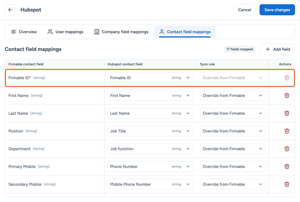Click the disabled Firmable ID trash icon
300x202 pixels.
tap(287, 78)
